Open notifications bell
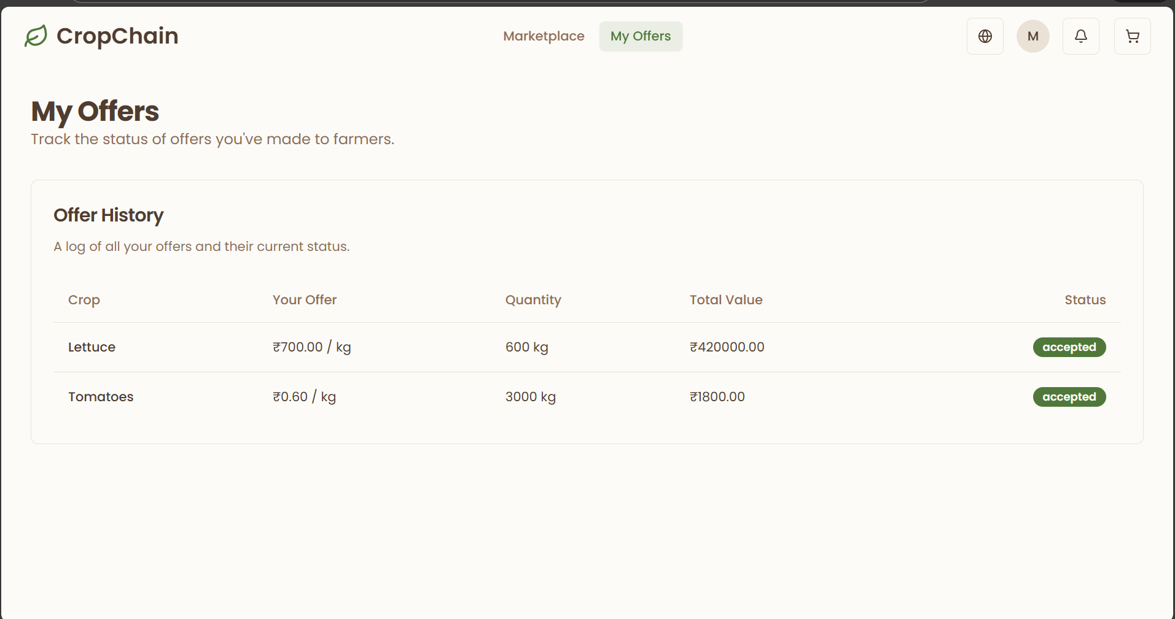Viewport: 1175px width, 619px height. point(1080,36)
